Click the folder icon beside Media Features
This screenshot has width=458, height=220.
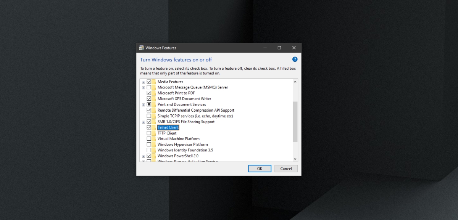point(154,82)
